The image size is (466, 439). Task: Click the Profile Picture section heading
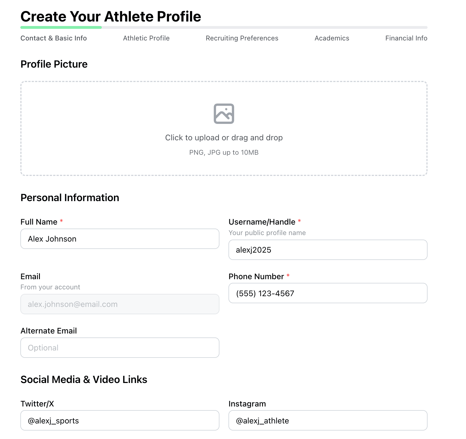[54, 64]
